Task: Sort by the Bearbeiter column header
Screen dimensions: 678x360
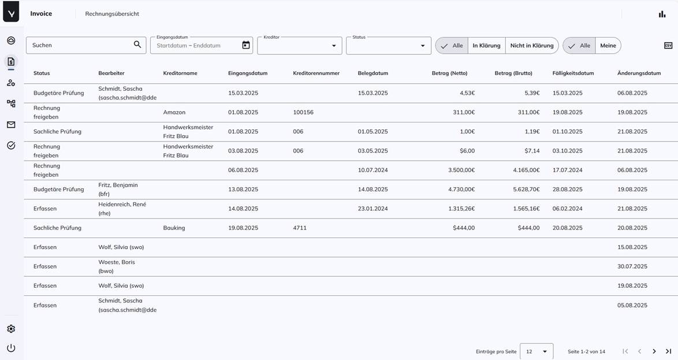Action: [x=111, y=73]
